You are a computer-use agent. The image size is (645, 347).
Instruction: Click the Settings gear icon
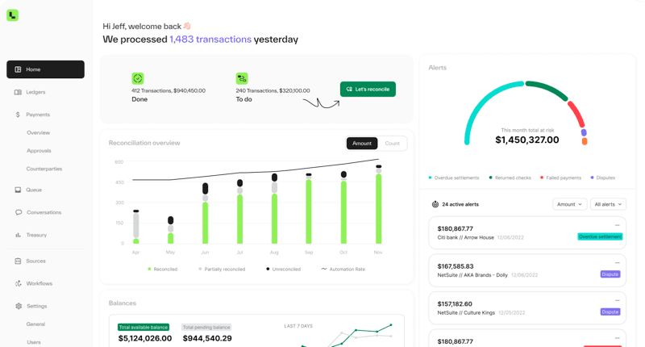[x=18, y=306]
